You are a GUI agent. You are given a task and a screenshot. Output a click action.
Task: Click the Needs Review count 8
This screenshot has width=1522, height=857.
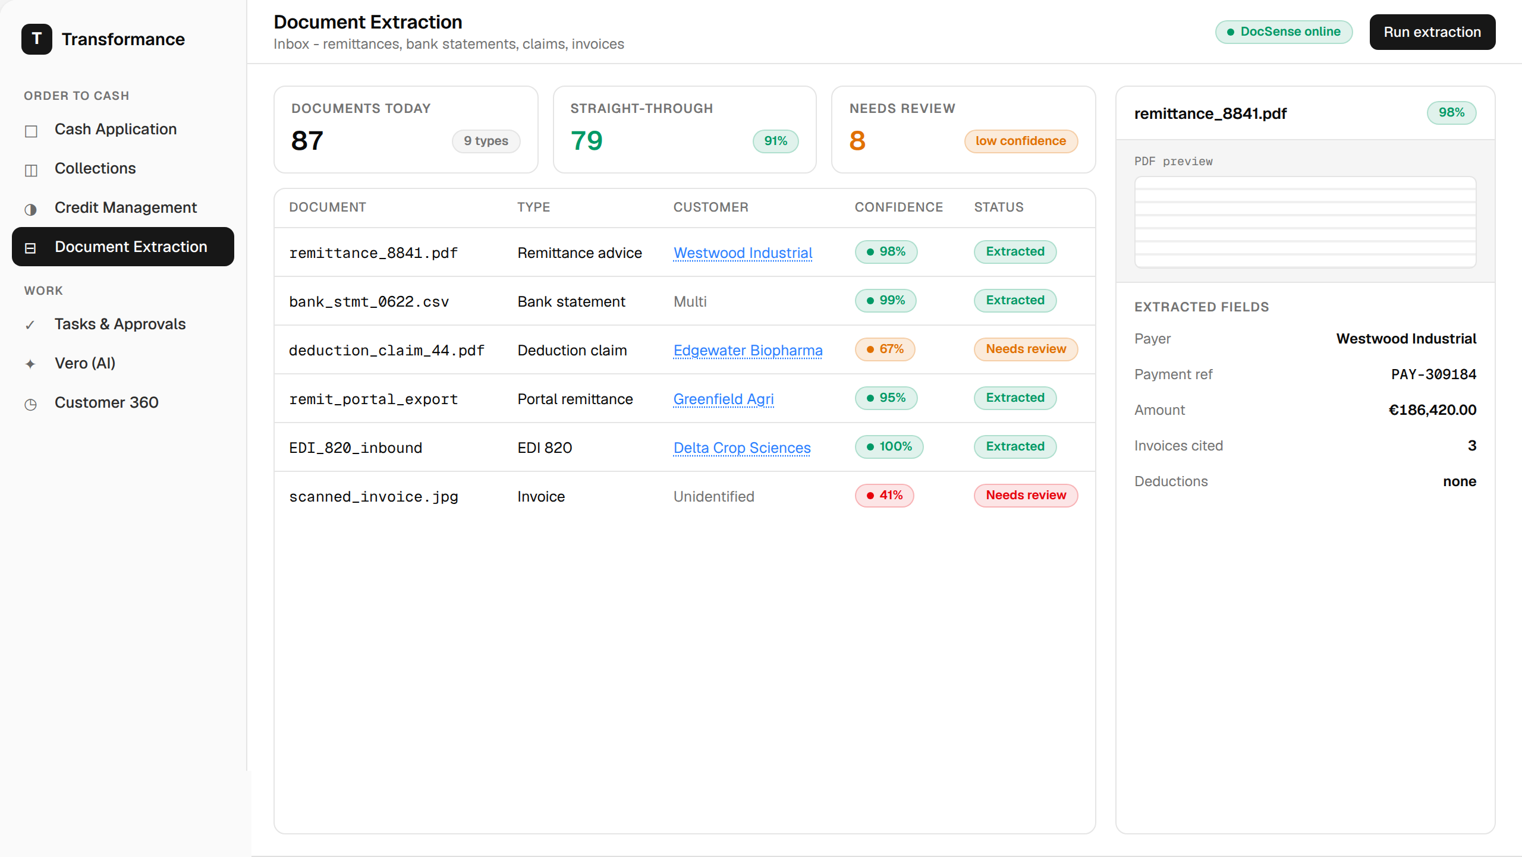click(857, 141)
